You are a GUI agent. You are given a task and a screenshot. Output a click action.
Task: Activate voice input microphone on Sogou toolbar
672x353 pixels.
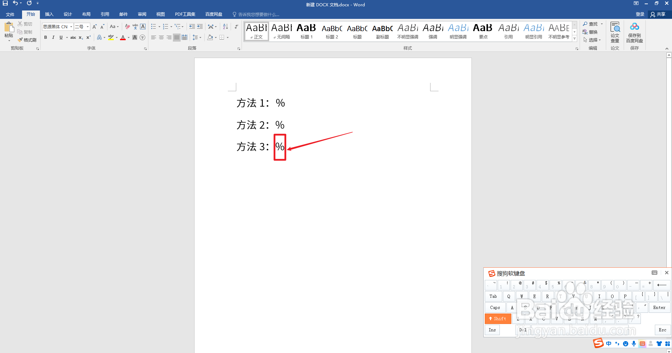pyautogui.click(x=633, y=344)
